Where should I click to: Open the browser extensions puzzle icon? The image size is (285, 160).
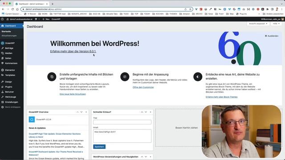[268, 9]
